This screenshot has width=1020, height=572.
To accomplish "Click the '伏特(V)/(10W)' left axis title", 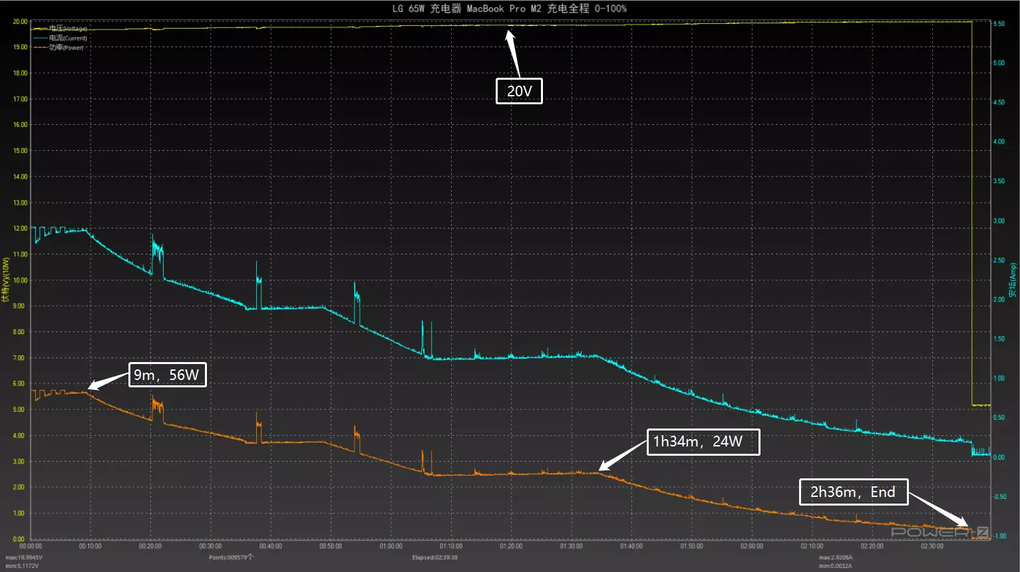I will click(6, 280).
